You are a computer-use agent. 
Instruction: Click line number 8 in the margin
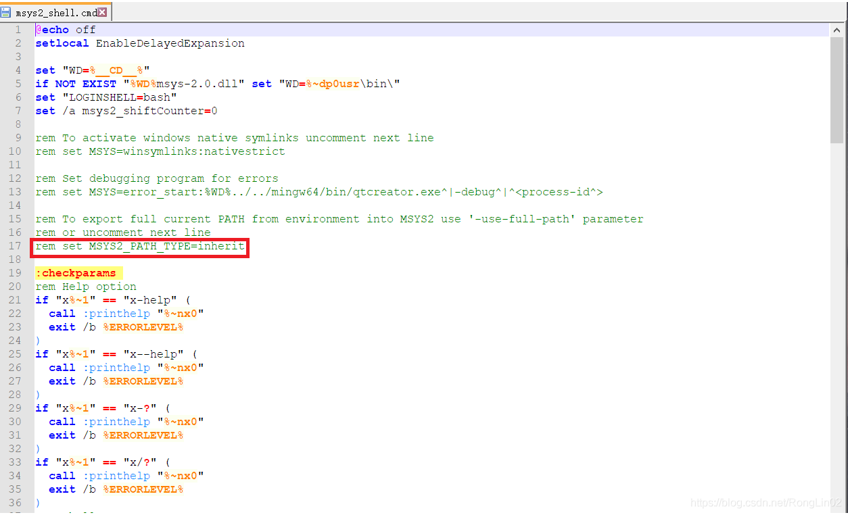18,124
